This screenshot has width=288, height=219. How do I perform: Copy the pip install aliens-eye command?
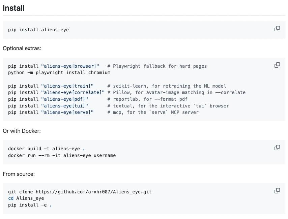tap(277, 29)
